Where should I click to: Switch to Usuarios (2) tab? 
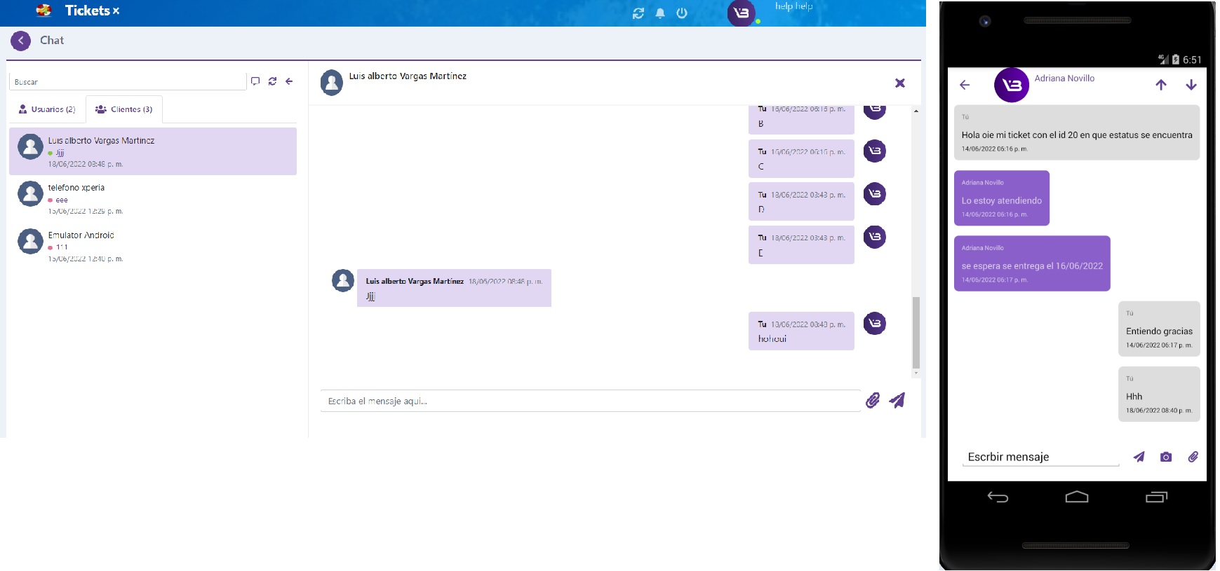47,109
